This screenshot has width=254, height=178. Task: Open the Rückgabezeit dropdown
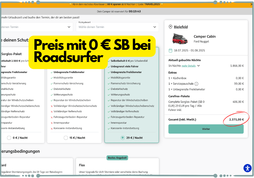117,27
